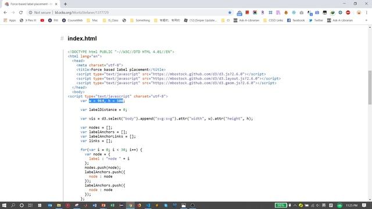
Task: Open Firefox from the taskbar
Action: tap(139, 205)
